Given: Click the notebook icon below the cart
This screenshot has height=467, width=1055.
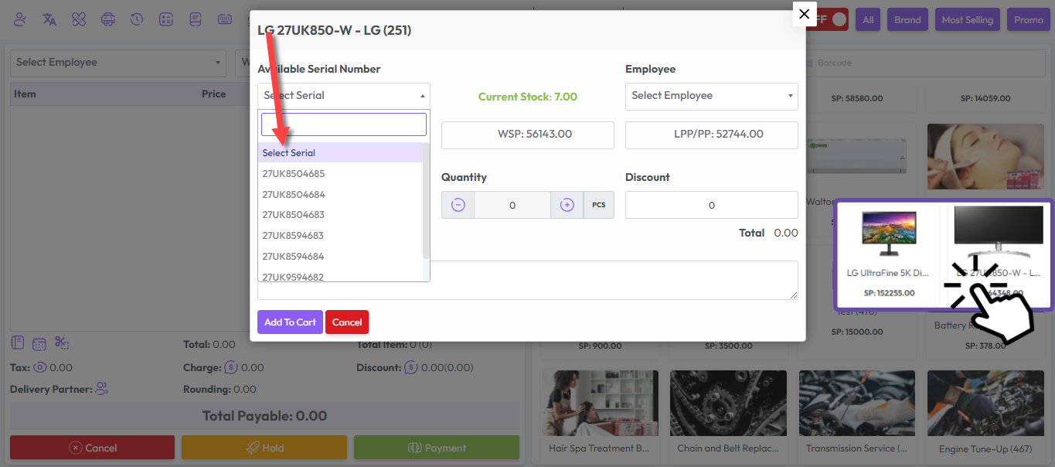Looking at the screenshot, I should click(x=19, y=343).
